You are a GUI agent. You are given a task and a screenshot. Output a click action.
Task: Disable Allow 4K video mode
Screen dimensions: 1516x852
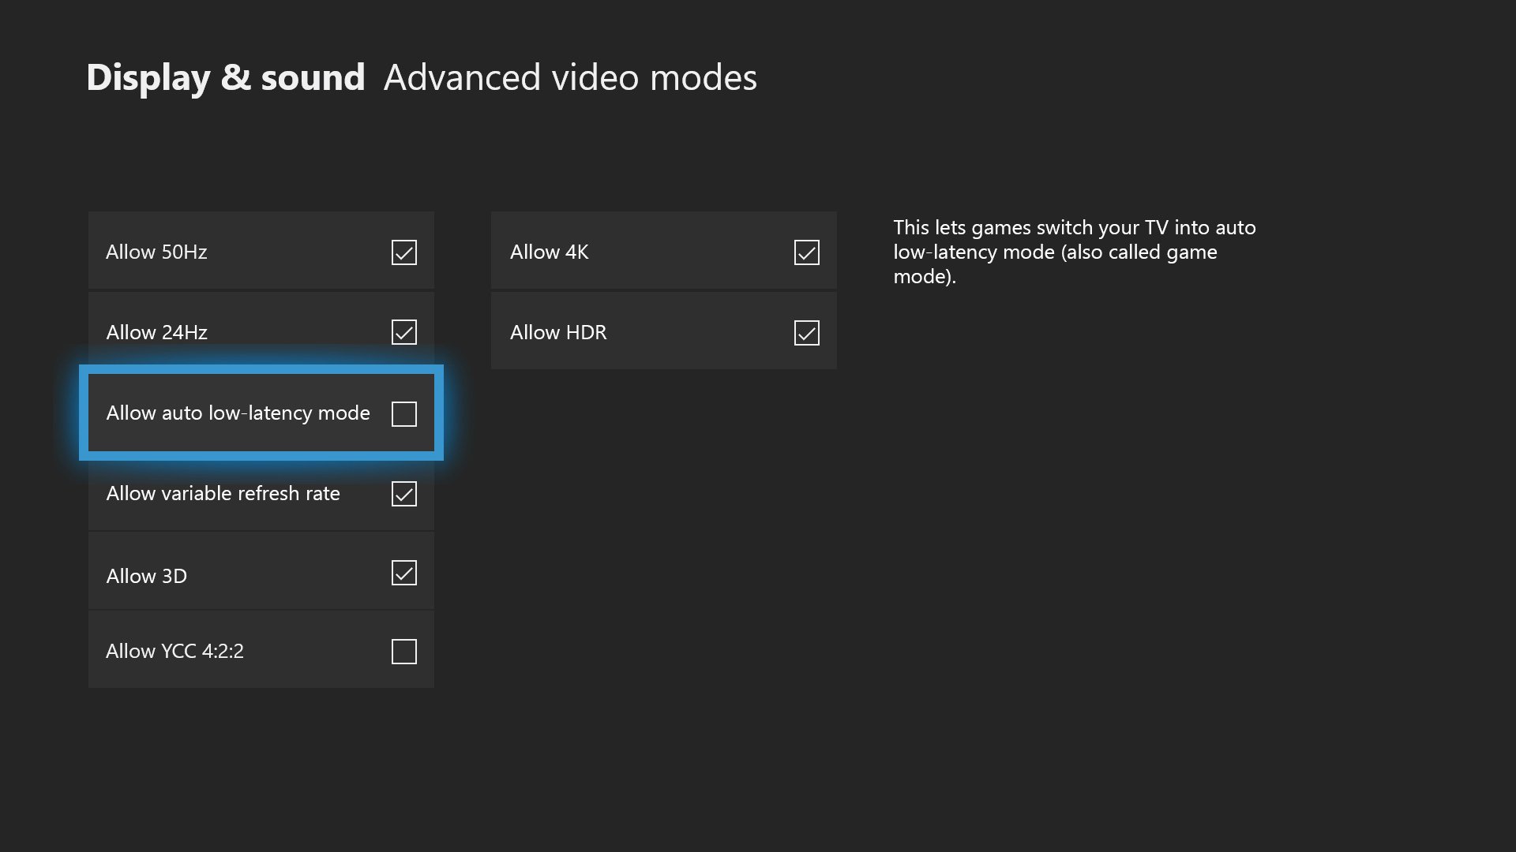click(x=807, y=252)
